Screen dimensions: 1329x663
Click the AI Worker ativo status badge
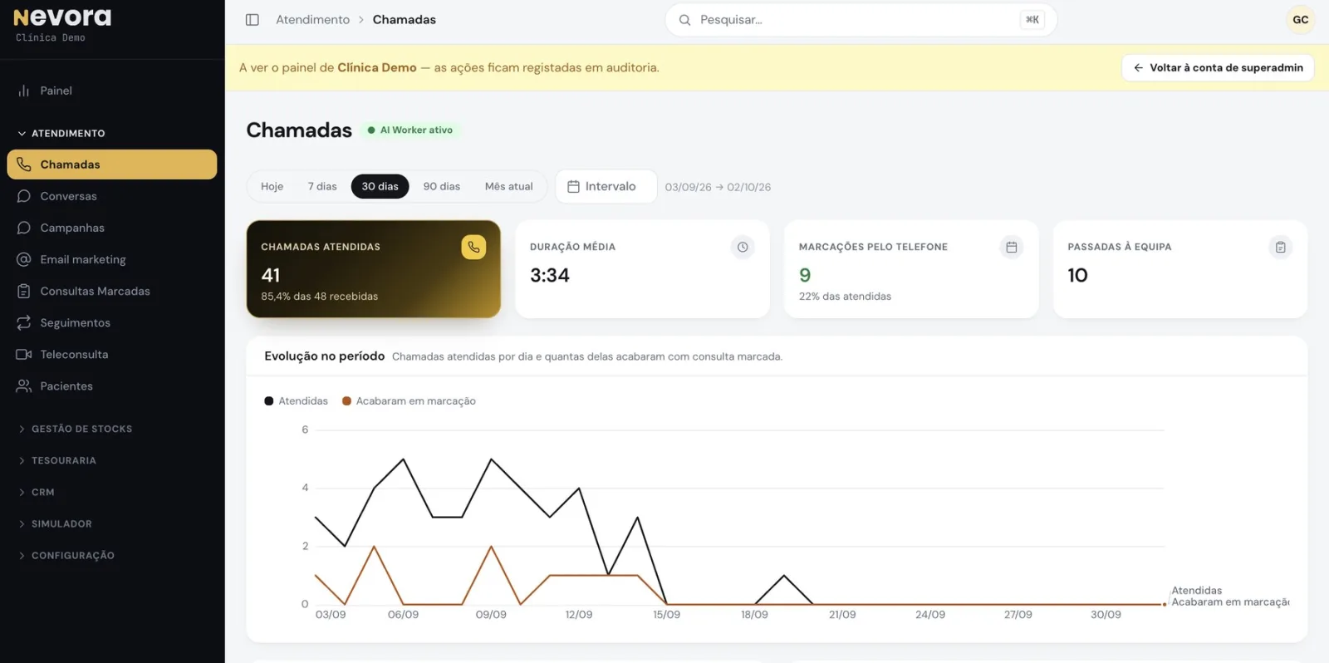click(410, 130)
